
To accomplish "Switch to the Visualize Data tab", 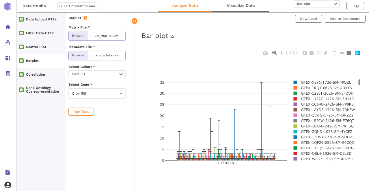I will 241,5.
